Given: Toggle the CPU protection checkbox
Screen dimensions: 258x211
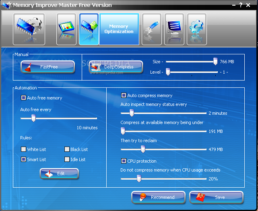Looking at the screenshot, I should point(124,161).
